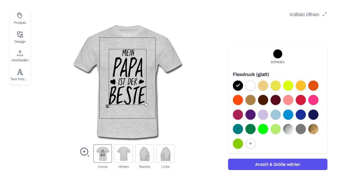Expand more colors with plus button

tap(251, 144)
